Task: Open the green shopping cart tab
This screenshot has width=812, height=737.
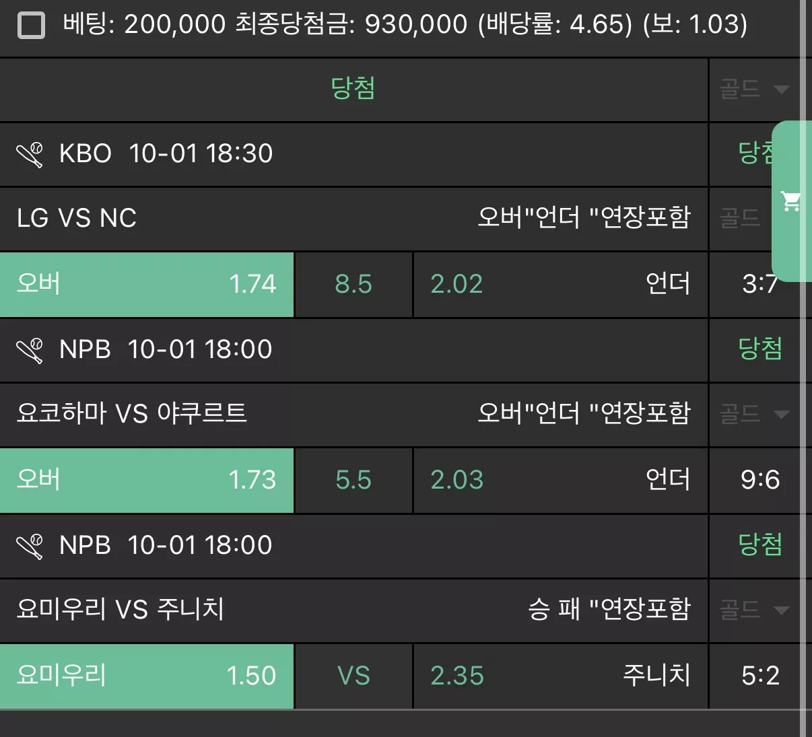Action: tap(791, 201)
